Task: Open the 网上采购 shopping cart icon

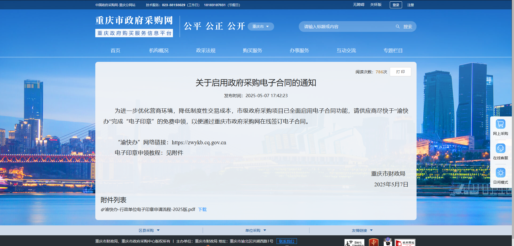Action: pyautogui.click(x=500, y=124)
